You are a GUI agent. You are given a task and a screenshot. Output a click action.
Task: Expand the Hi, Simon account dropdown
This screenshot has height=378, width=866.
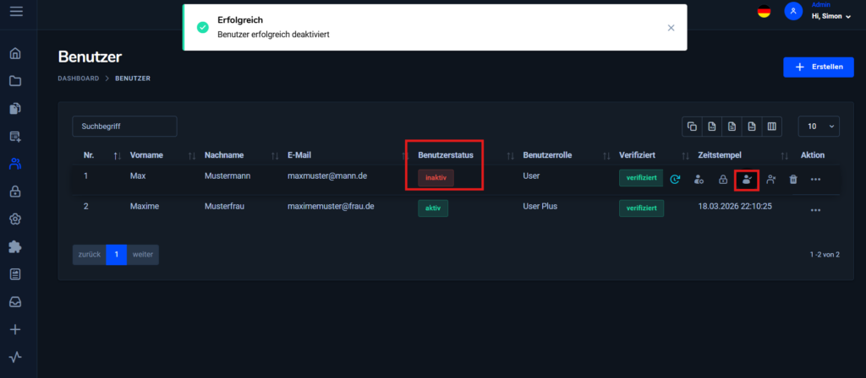pyautogui.click(x=830, y=17)
